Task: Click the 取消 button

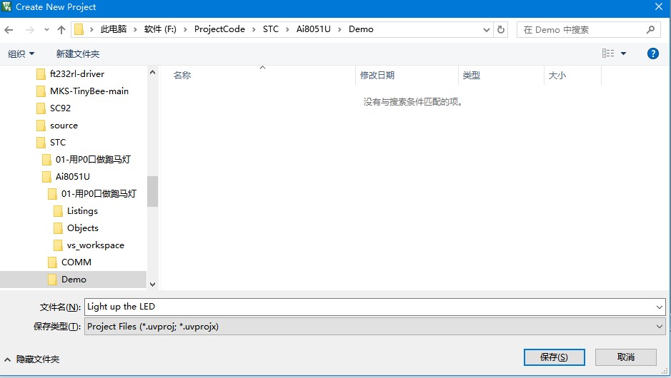Action: [x=626, y=357]
